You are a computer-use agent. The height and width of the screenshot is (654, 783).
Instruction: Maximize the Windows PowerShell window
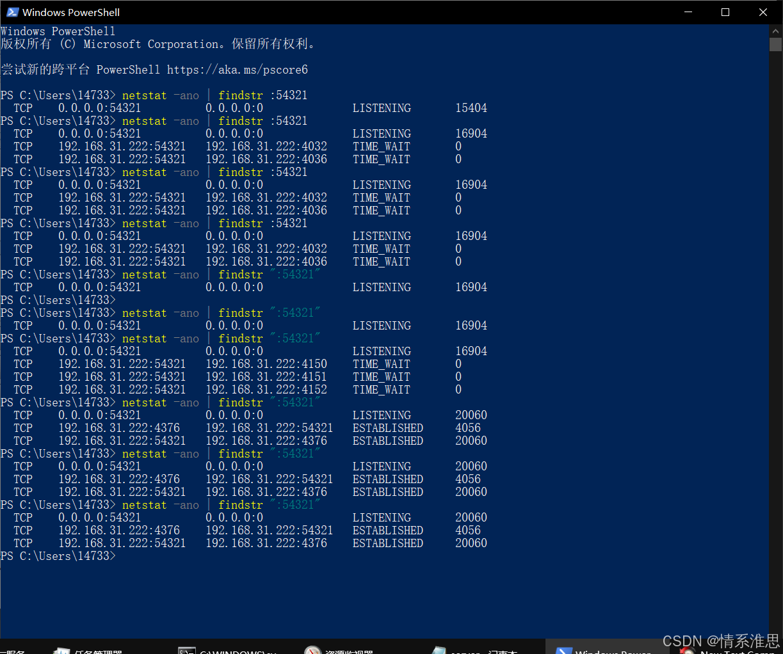point(725,12)
